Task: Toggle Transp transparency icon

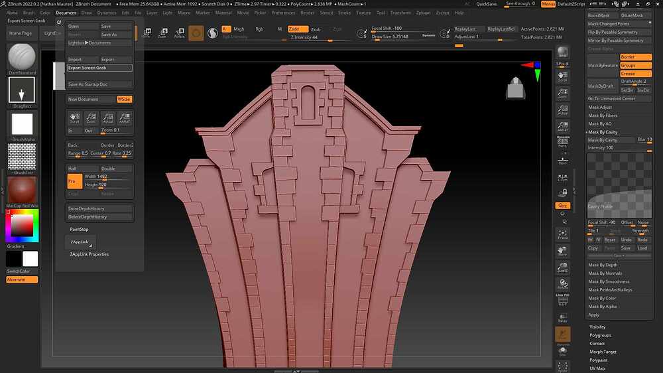Action: (x=562, y=318)
